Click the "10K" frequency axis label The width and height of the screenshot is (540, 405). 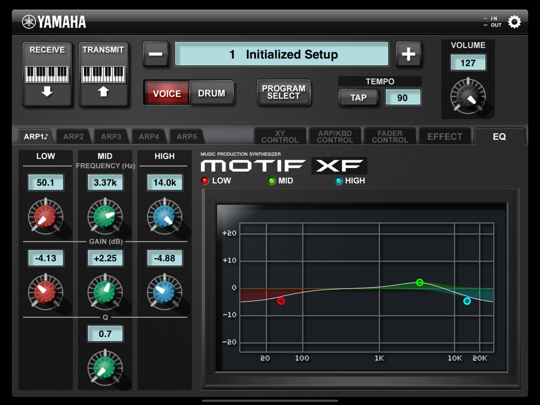(x=455, y=358)
